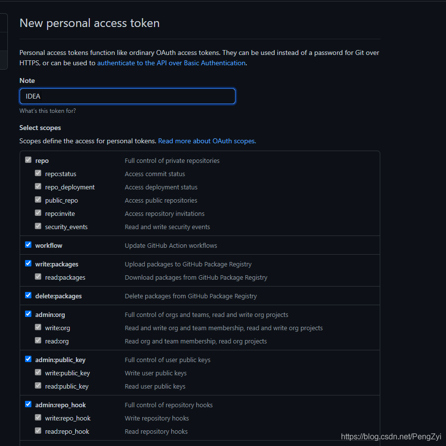Open Read more about OAuth scopes link

coord(207,141)
